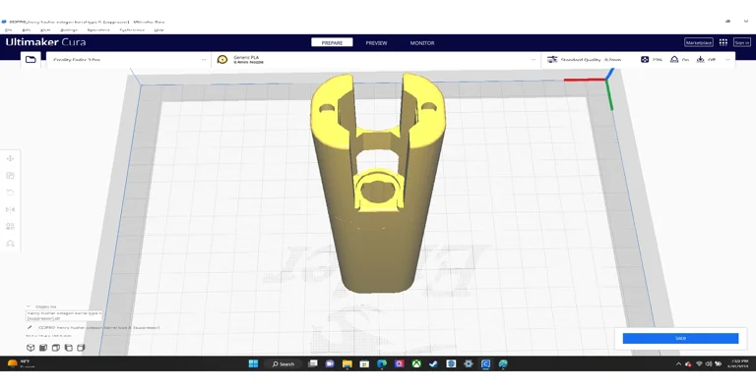Click the taskbar clock and date
The height and width of the screenshot is (389, 756).
[737, 363]
